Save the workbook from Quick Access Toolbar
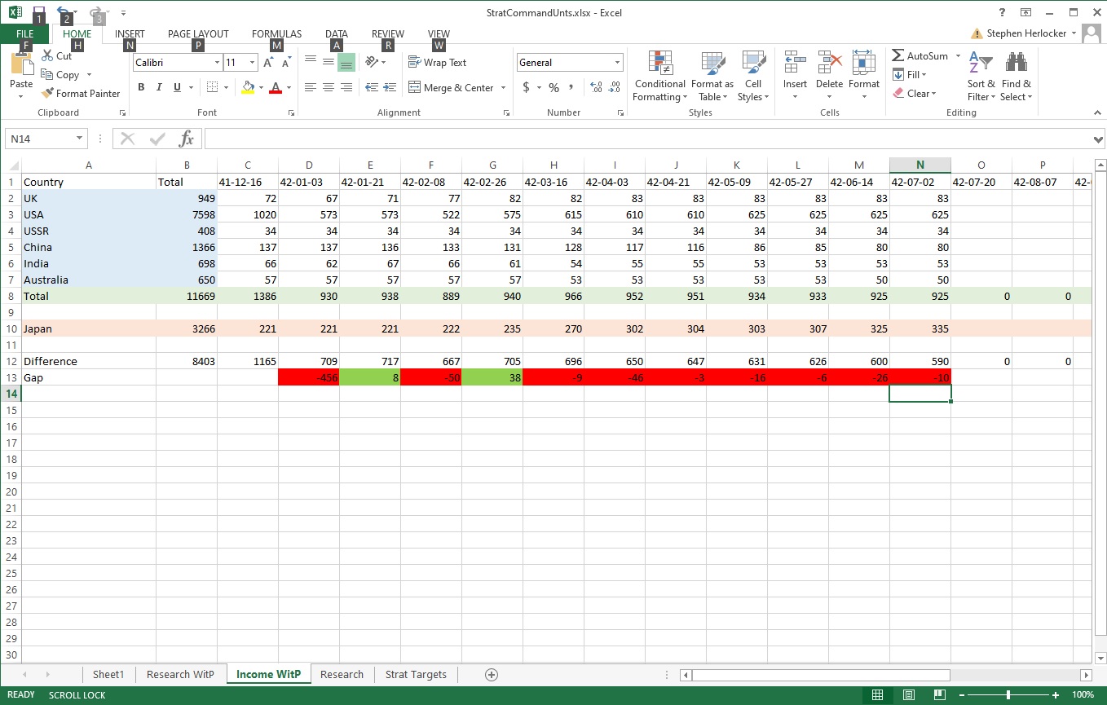 (39, 13)
